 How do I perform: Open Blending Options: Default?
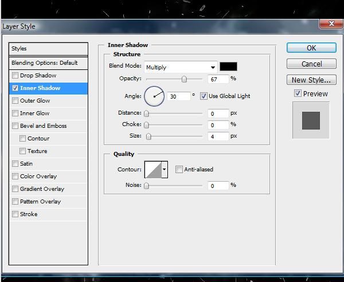(49, 63)
